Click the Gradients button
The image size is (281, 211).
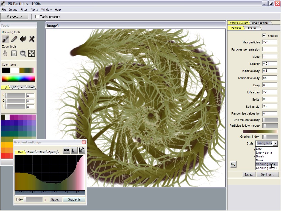pyautogui.click(x=74, y=199)
